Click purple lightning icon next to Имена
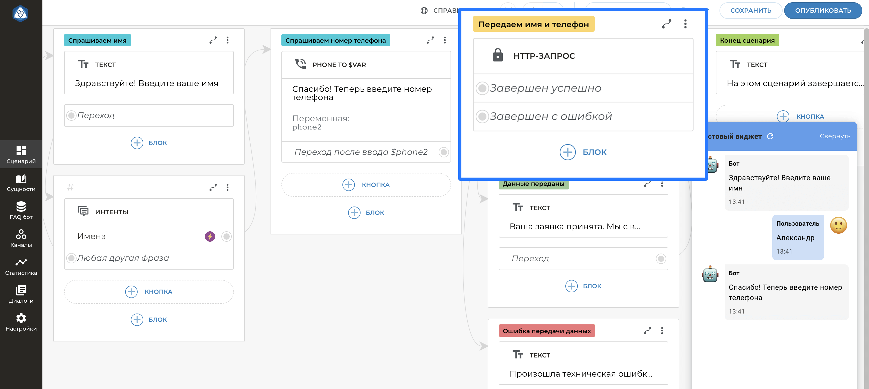 pyautogui.click(x=210, y=236)
